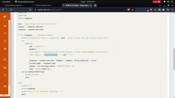The image size is (175, 98).
Task: Open Brave Web Browser app menu
Action: click(x=25, y=2)
